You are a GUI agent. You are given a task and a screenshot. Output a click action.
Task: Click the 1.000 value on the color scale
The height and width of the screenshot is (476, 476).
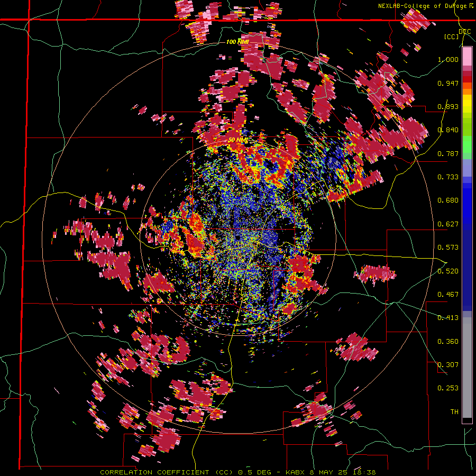coord(448,59)
